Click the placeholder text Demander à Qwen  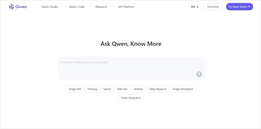[x=84, y=62]
